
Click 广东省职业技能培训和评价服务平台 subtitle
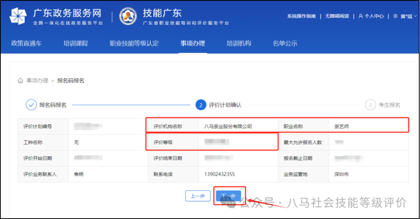[186, 23]
